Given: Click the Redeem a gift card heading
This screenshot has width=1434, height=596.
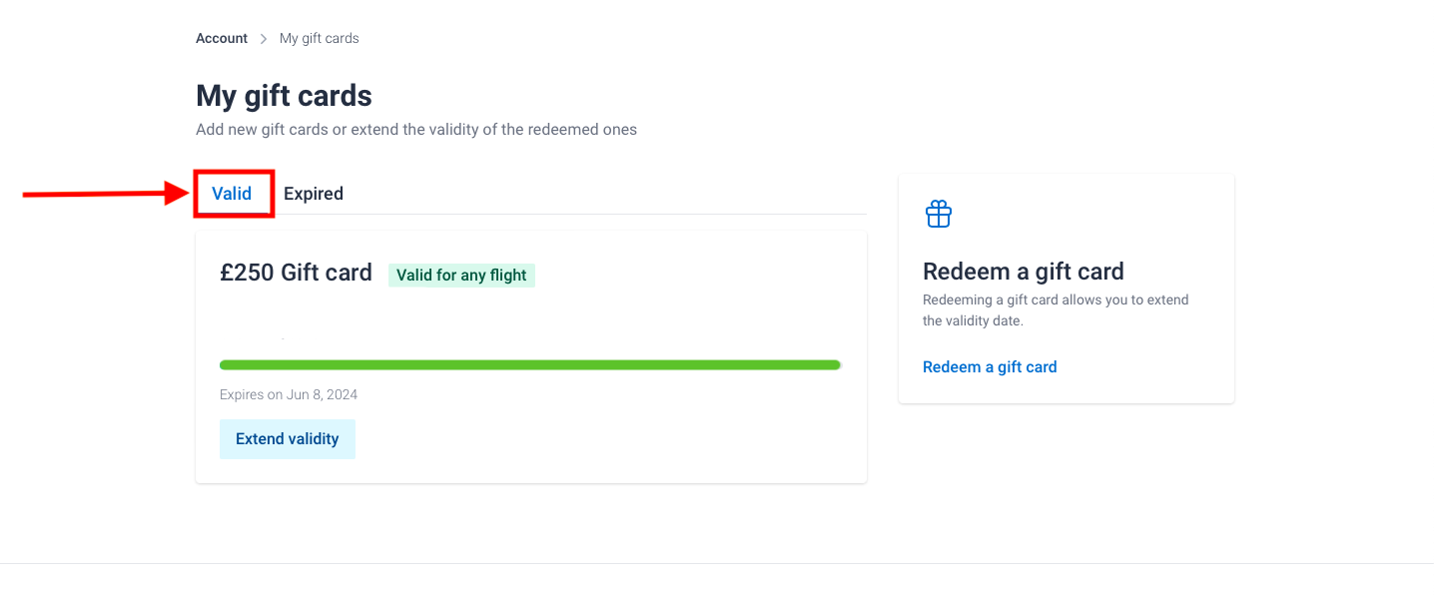Looking at the screenshot, I should [x=1024, y=272].
